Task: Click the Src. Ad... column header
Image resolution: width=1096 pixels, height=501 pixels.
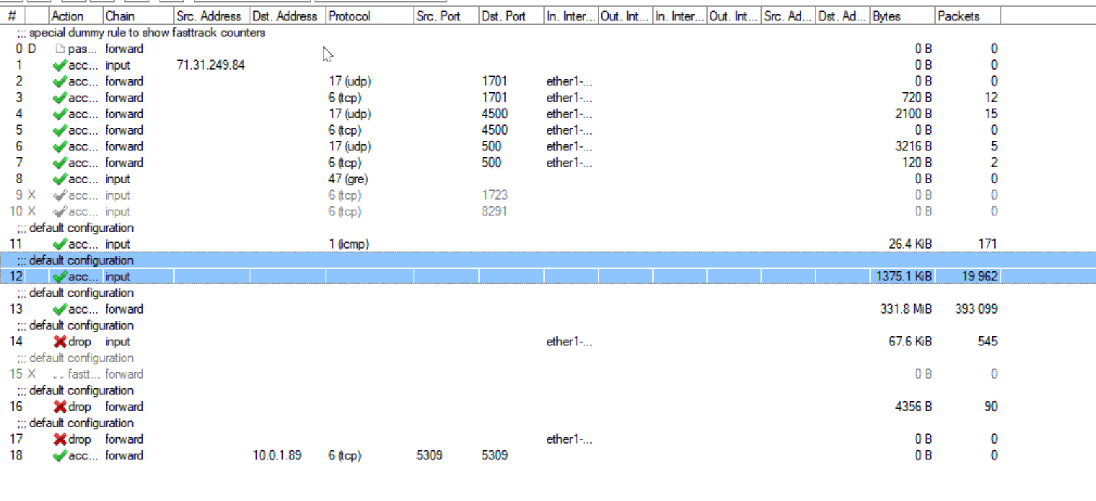Action: pyautogui.click(x=788, y=16)
